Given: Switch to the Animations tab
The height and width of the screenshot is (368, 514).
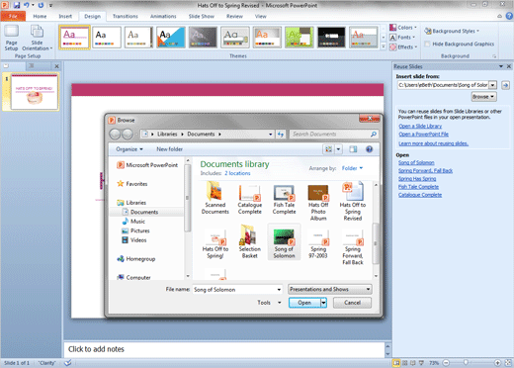Looking at the screenshot, I should pyautogui.click(x=163, y=16).
